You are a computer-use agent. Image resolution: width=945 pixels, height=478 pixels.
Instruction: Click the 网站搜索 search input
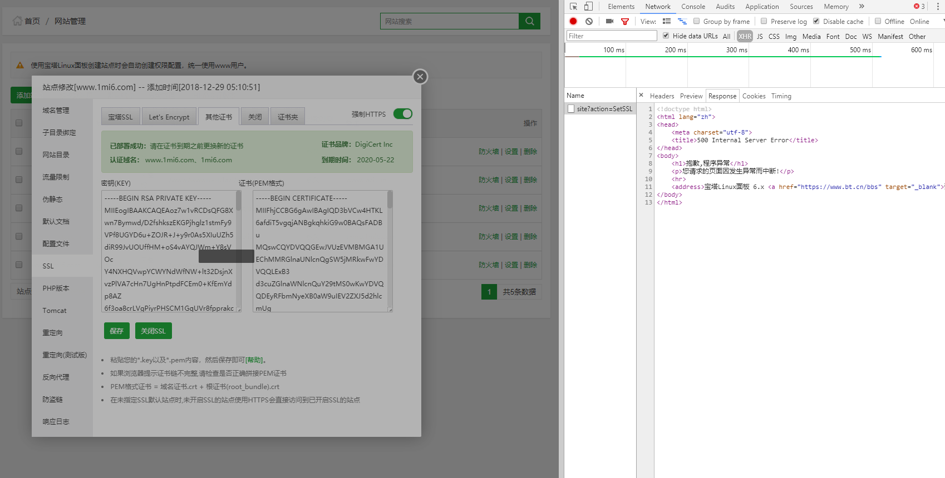coord(450,21)
